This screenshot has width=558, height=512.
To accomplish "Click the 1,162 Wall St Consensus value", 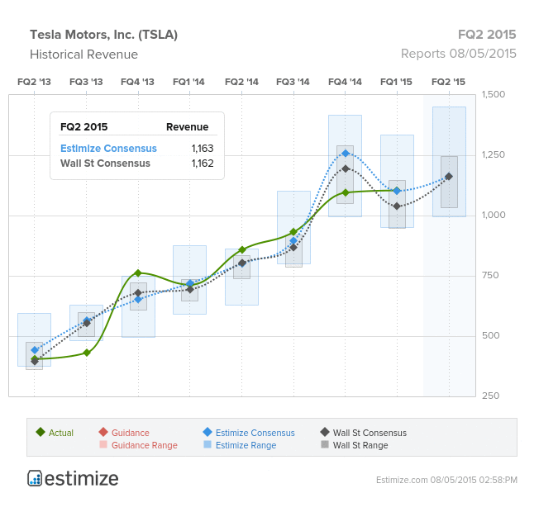I will (x=203, y=164).
